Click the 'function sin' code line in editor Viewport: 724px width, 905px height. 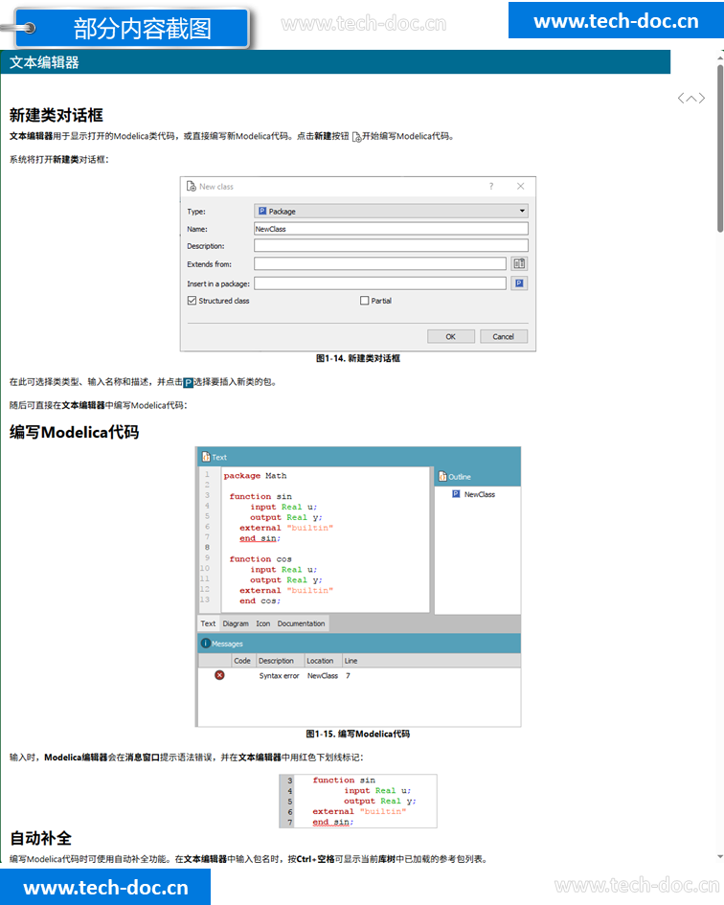click(260, 496)
